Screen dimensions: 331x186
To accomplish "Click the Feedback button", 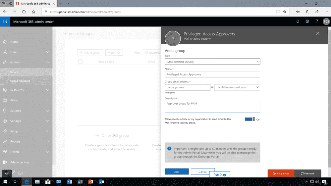I will [x=308, y=173].
